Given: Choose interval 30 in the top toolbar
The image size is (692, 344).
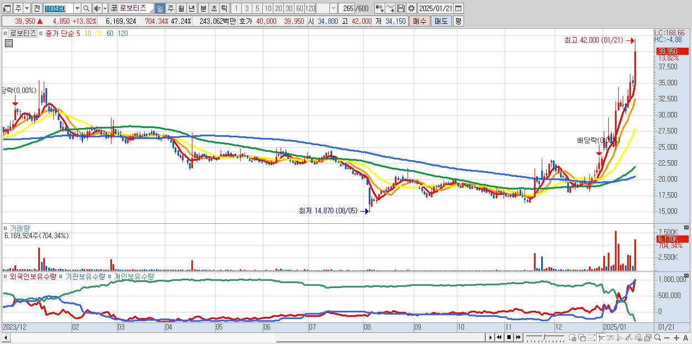Looking at the screenshot, I should pyautogui.click(x=289, y=8).
